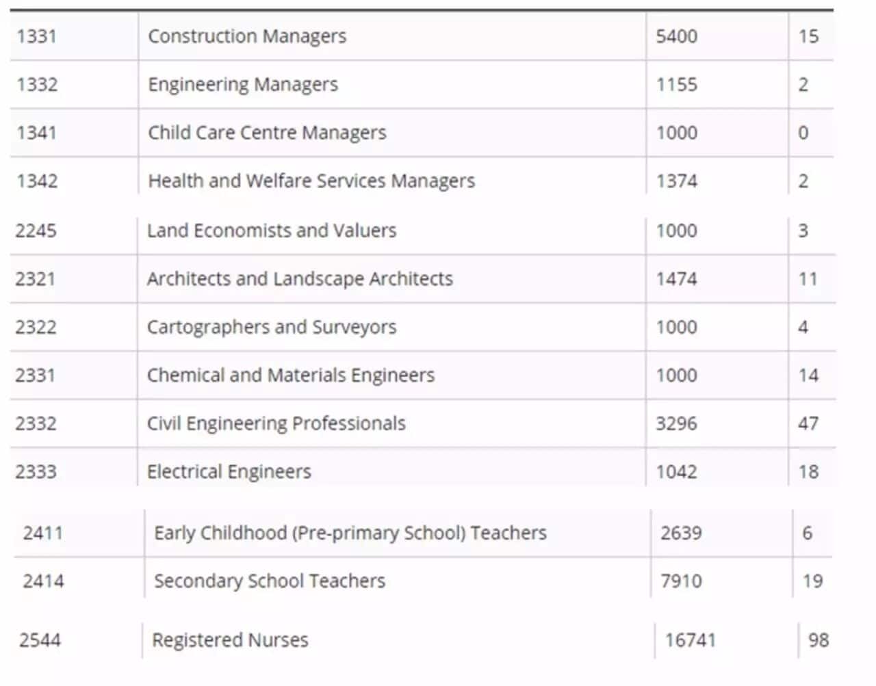The width and height of the screenshot is (876, 686).
Task: Click the Construction Managers row label
Action: (x=247, y=36)
